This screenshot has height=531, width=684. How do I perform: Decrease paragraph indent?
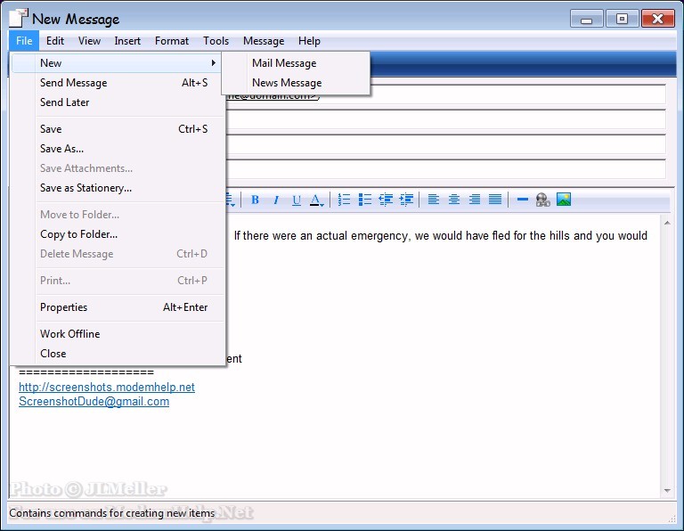[x=386, y=200]
